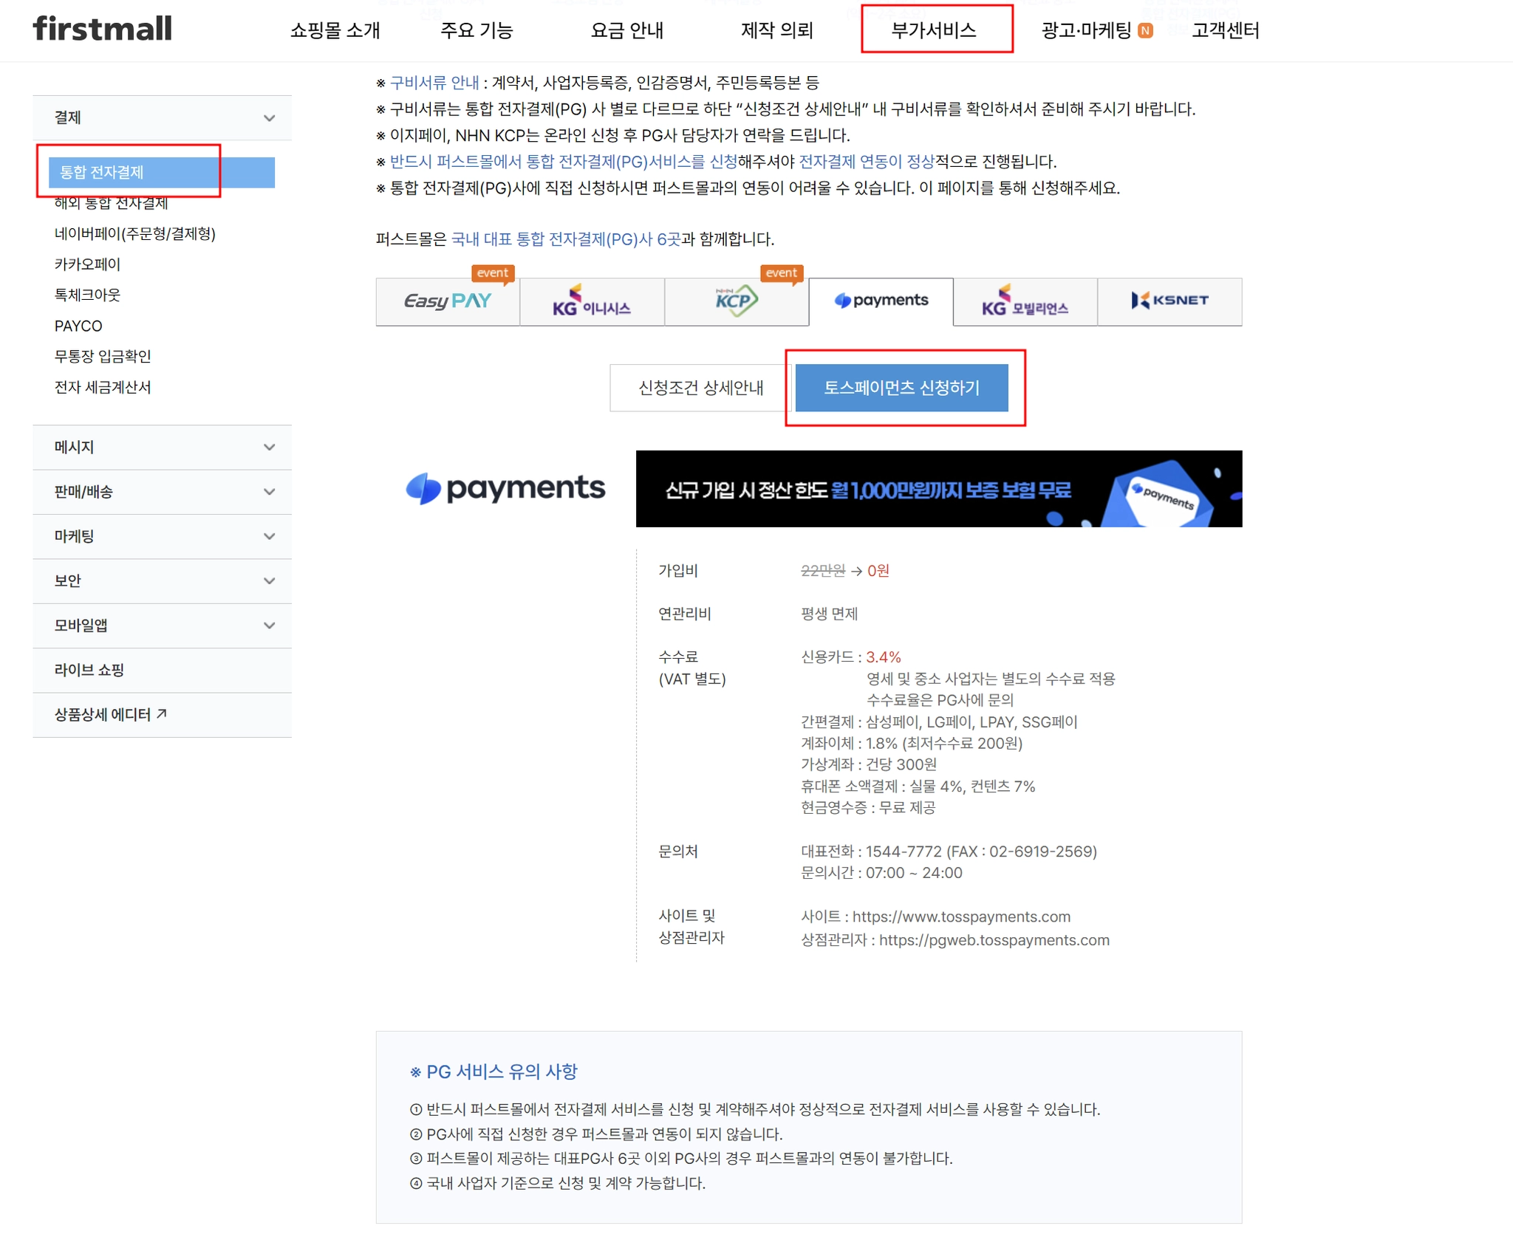This screenshot has height=1251, width=1513.
Task: Select the EasyPAY payment provider tab
Action: pos(448,301)
